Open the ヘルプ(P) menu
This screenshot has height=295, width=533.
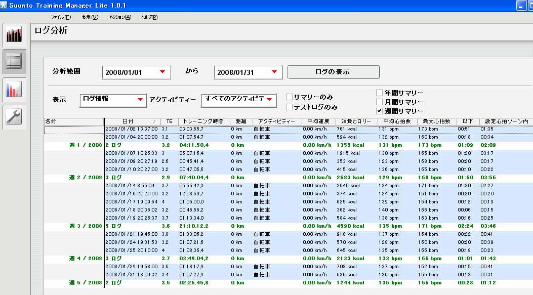[149, 17]
